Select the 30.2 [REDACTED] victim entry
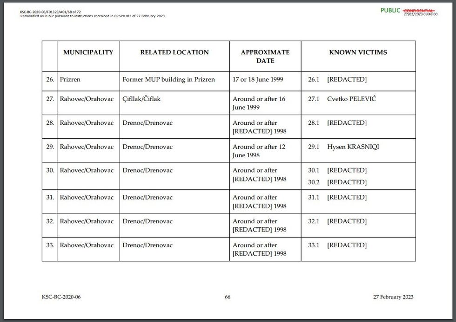456x322 pixels. click(337, 182)
